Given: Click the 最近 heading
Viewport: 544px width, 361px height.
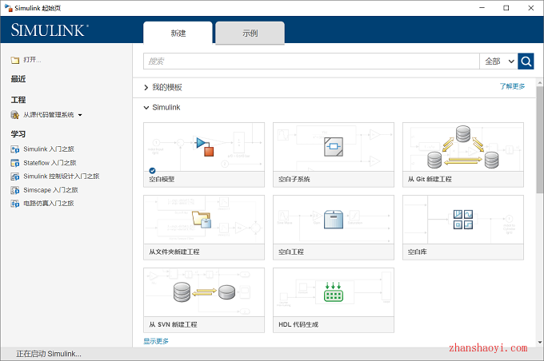Looking at the screenshot, I should pyautogui.click(x=18, y=79).
